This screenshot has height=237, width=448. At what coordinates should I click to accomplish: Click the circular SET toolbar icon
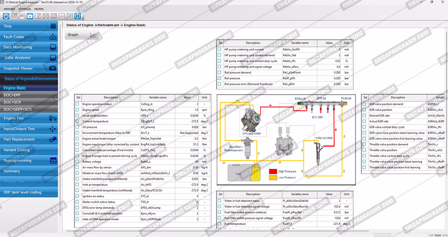tap(70, 16)
